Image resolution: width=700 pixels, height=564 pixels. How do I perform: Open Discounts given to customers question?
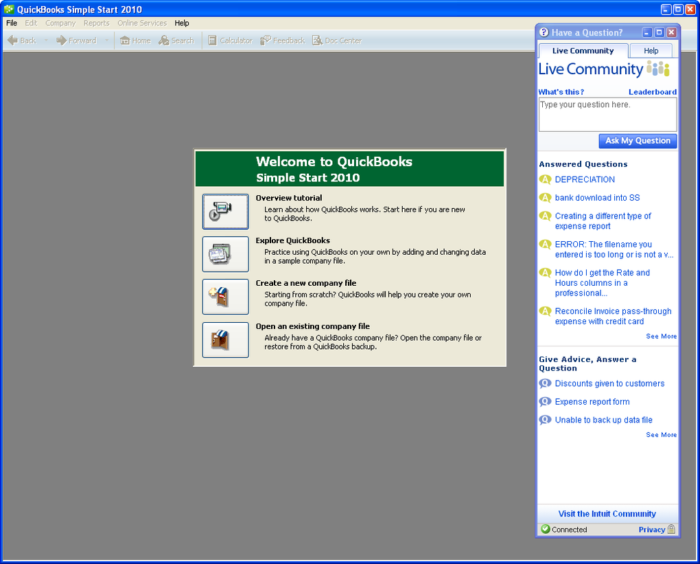tap(610, 384)
